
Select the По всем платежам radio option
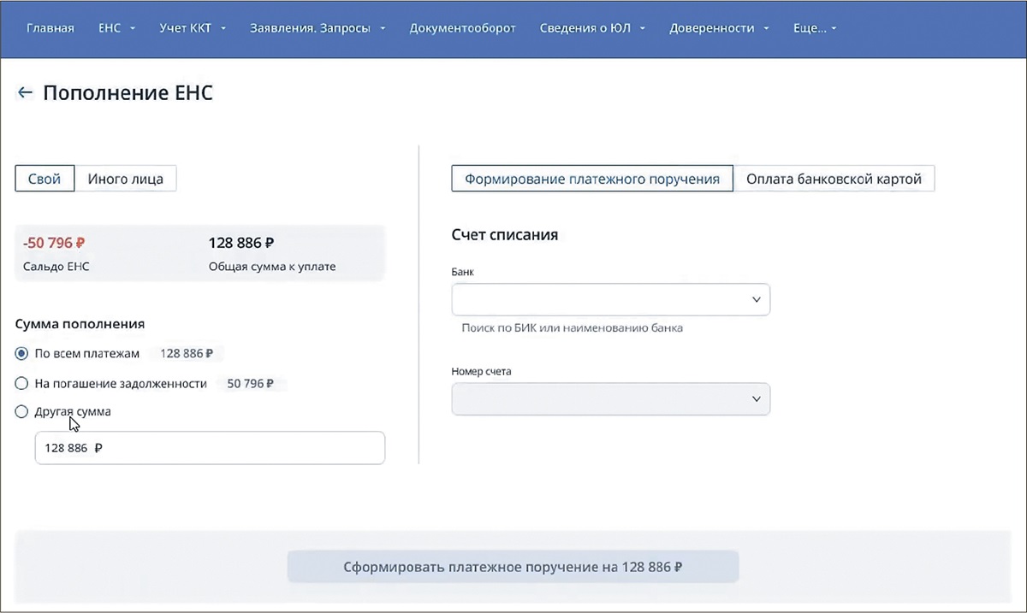pos(22,353)
